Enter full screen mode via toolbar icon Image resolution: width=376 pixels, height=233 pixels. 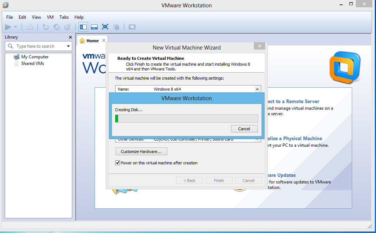(105, 27)
